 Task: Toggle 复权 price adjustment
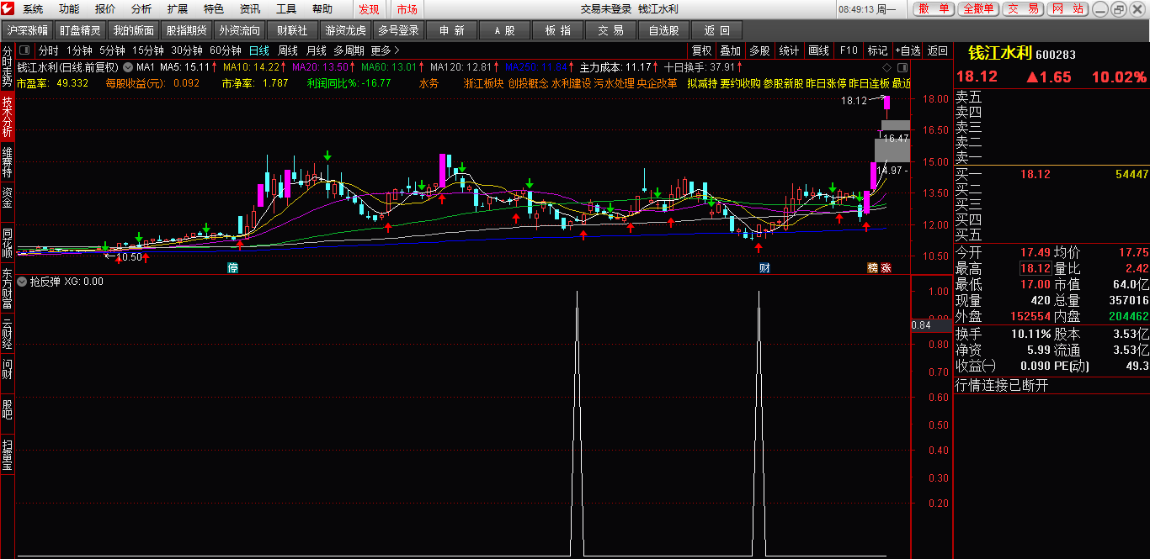(701, 50)
